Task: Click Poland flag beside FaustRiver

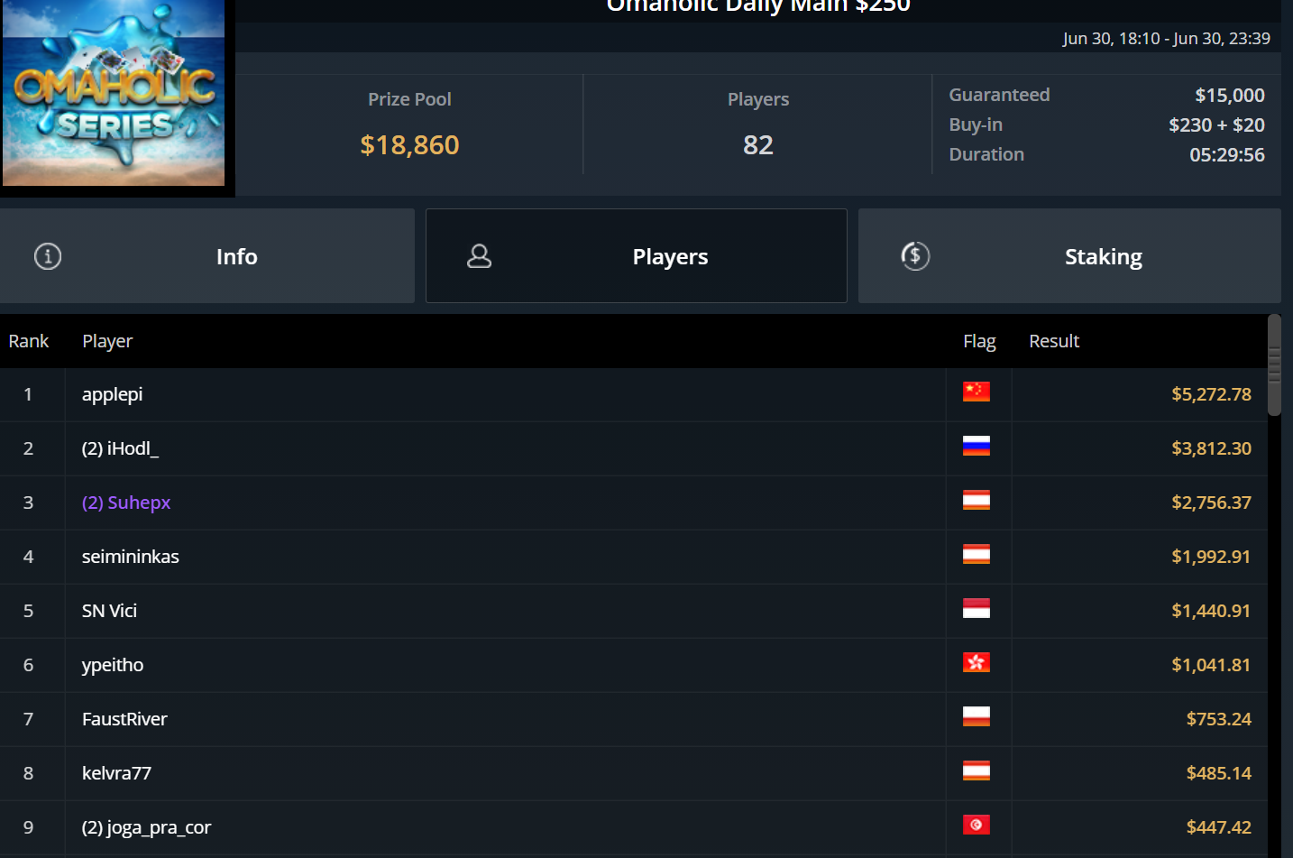Action: point(977,716)
